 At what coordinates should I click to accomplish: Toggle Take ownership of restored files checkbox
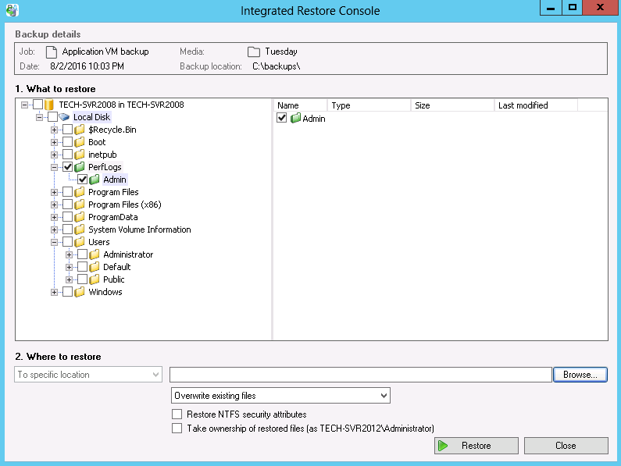coord(177,428)
